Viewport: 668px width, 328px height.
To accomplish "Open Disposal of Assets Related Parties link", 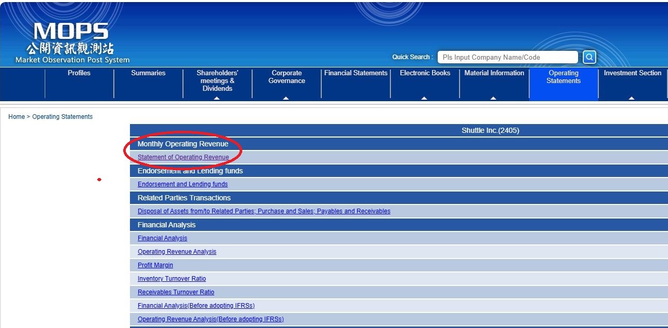I will 264,211.
